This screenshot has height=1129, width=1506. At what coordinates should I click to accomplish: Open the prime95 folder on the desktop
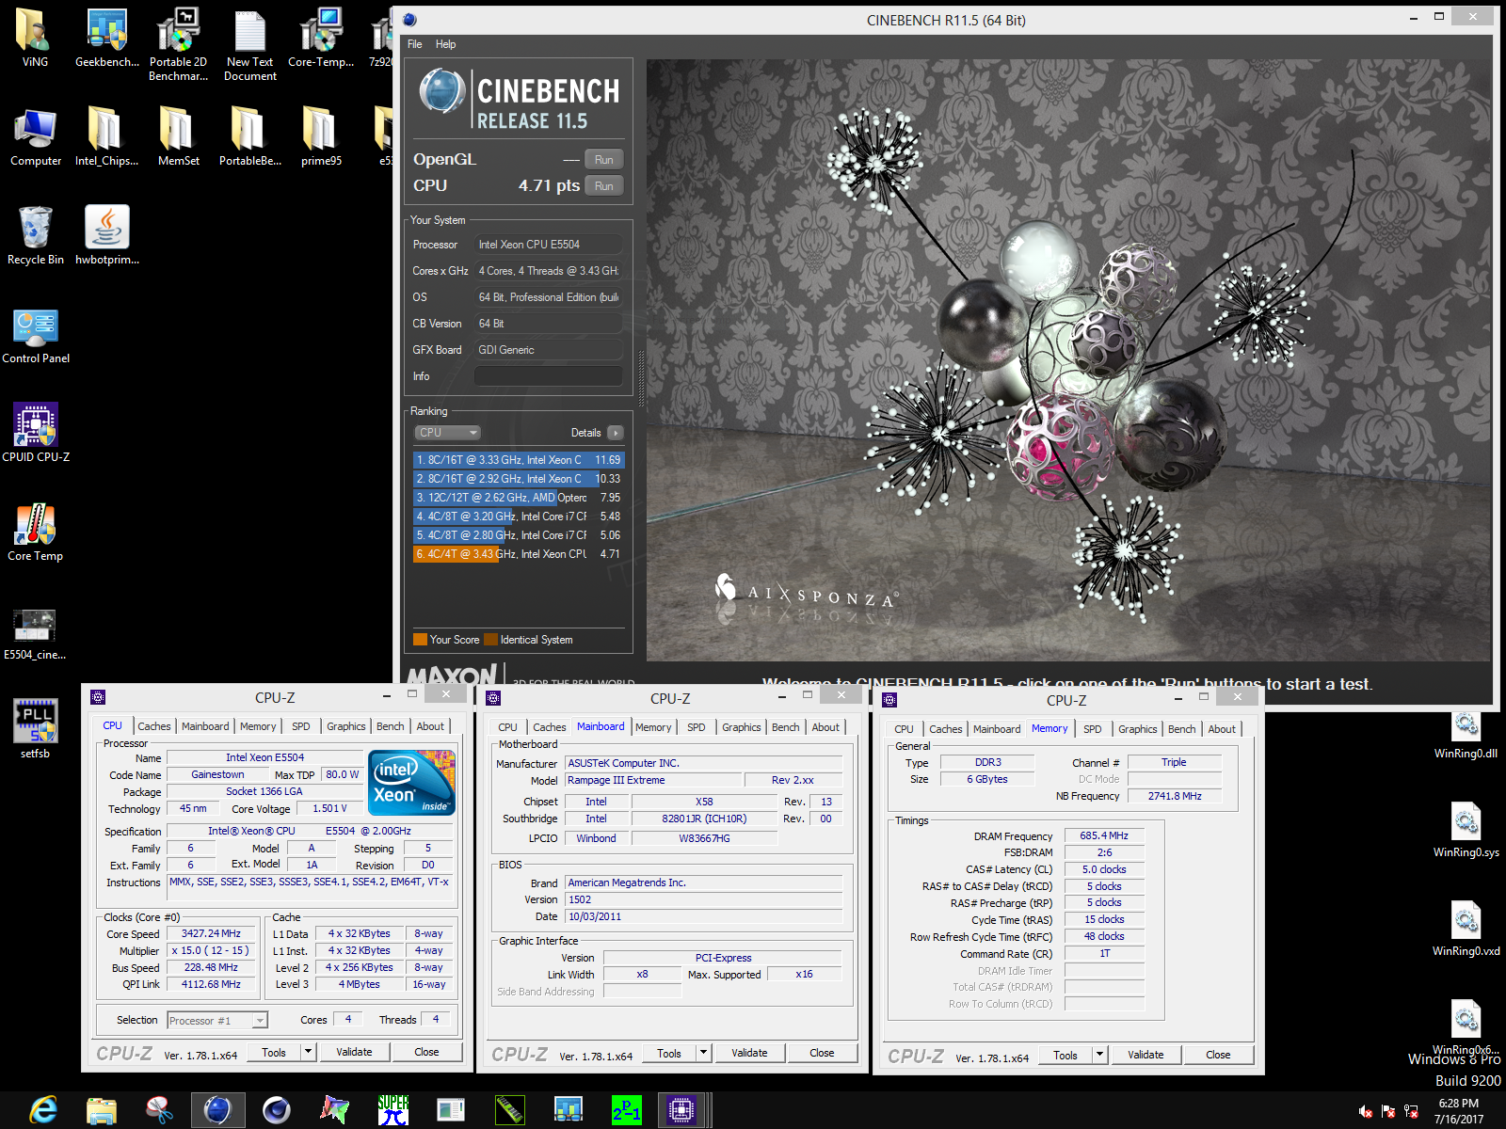coord(321,135)
